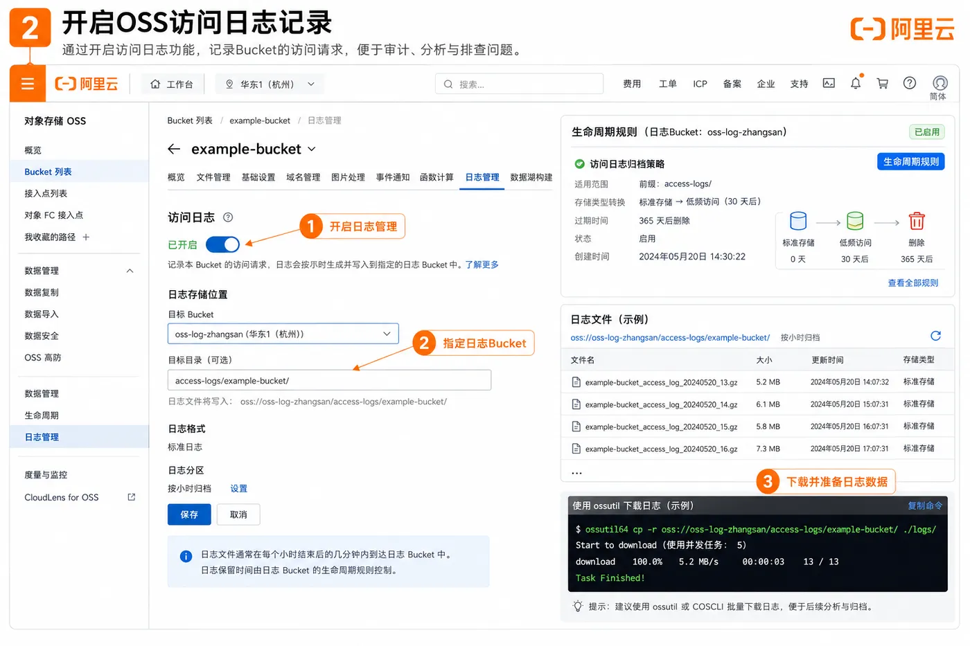The width and height of the screenshot is (970, 646).
Task: Go to 概览 in the sidebar
Action: pos(33,150)
